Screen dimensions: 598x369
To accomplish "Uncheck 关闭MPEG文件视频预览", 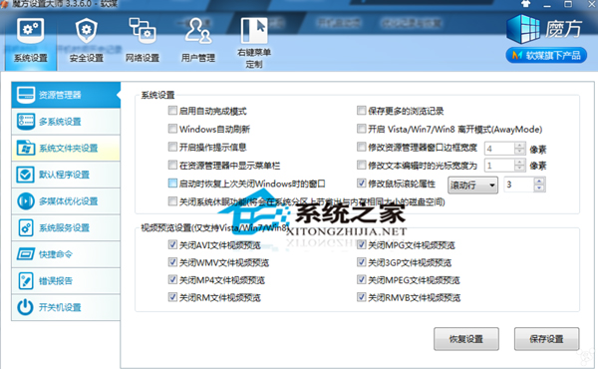I will pyautogui.click(x=361, y=279).
